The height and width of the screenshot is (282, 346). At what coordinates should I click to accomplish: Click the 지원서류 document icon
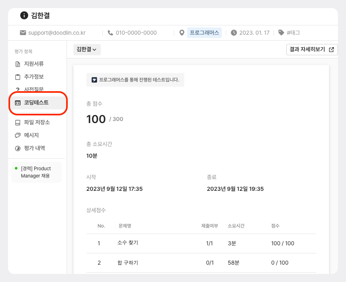(17, 64)
